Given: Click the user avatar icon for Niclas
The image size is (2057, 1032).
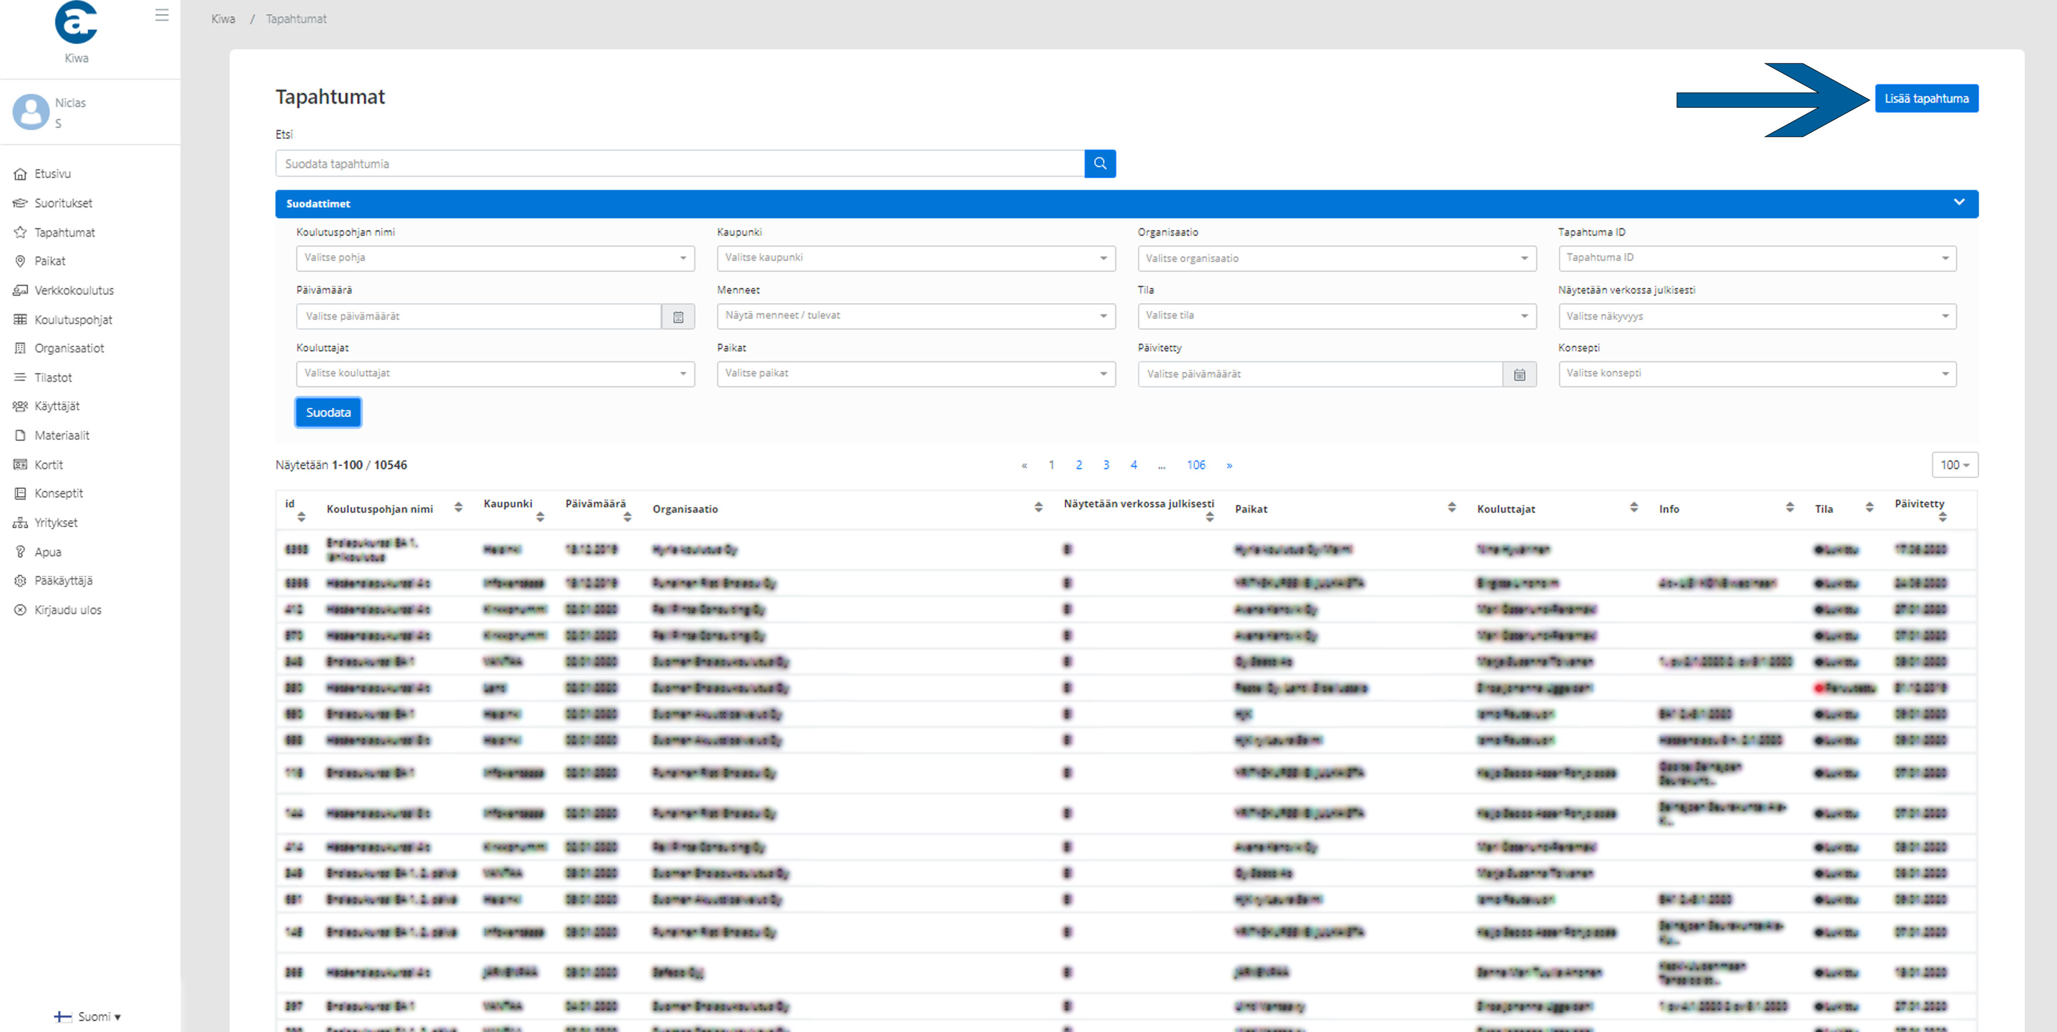Looking at the screenshot, I should (31, 112).
